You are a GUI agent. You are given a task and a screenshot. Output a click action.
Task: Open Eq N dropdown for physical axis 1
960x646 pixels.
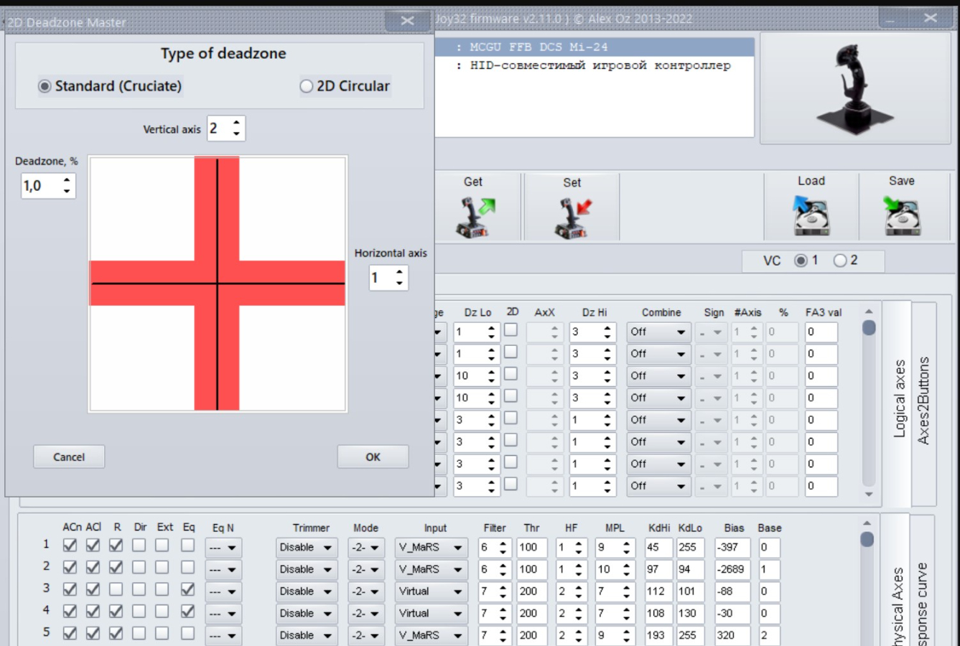(x=223, y=548)
